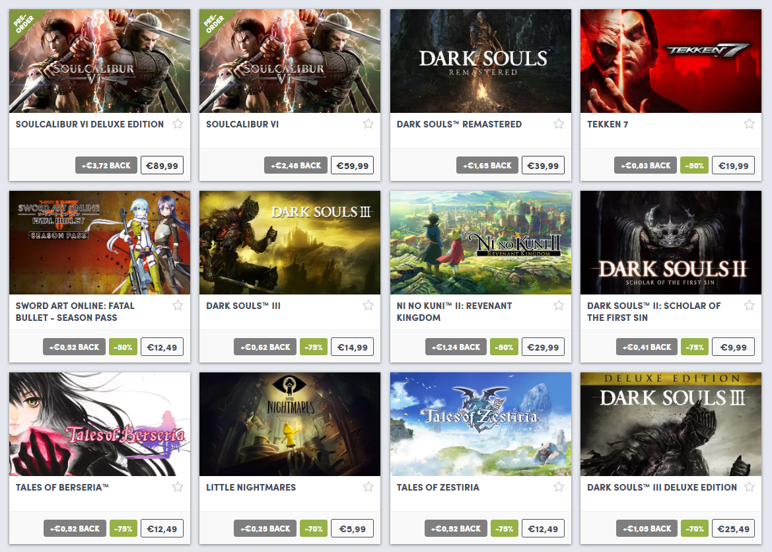This screenshot has width=772, height=552.
Task: Open the Dark Souls III cover thumbnail
Action: pos(290,243)
